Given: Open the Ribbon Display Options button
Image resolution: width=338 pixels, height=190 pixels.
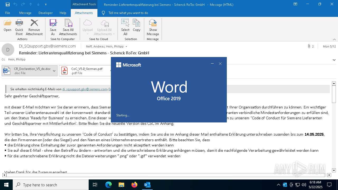Looking at the screenshot, I should coord(295,4).
